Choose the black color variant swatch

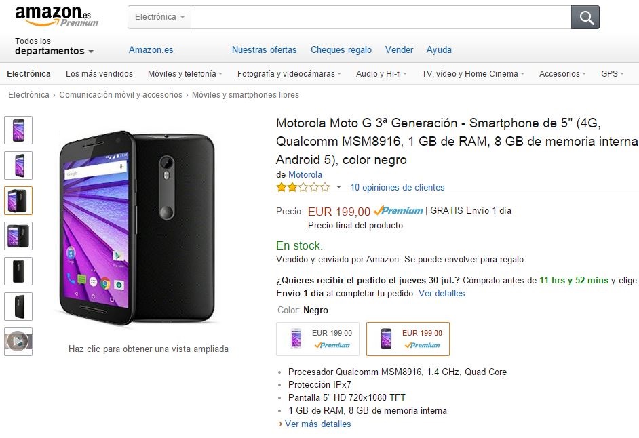coord(408,338)
